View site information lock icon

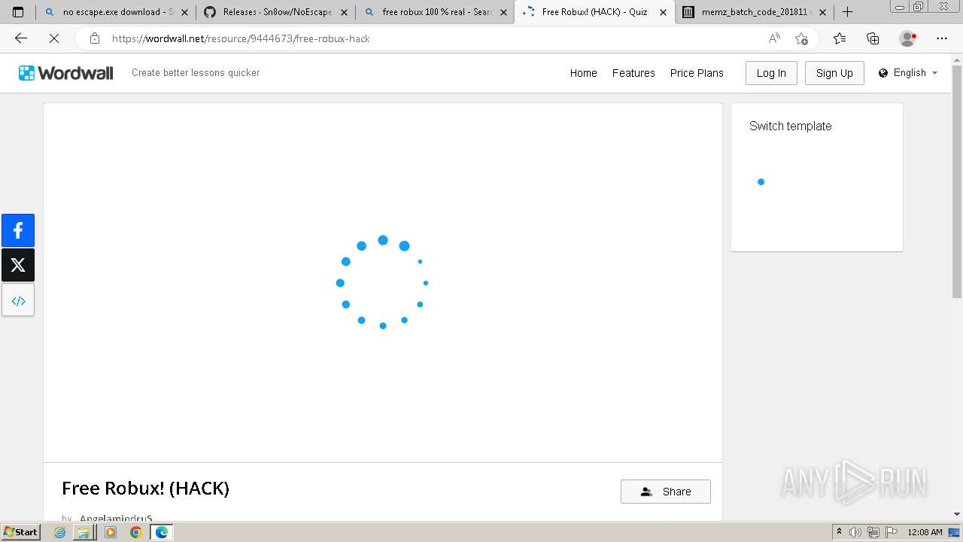tap(94, 38)
